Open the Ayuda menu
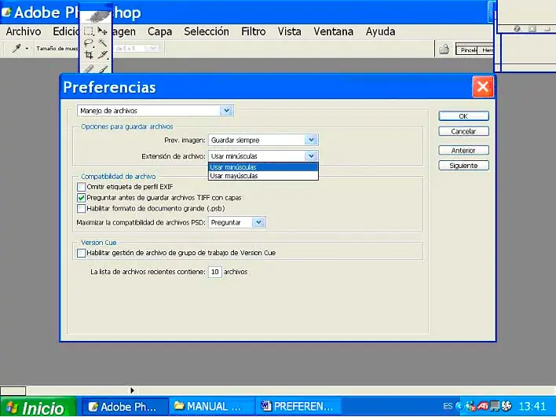The width and height of the screenshot is (556, 417). point(380,31)
